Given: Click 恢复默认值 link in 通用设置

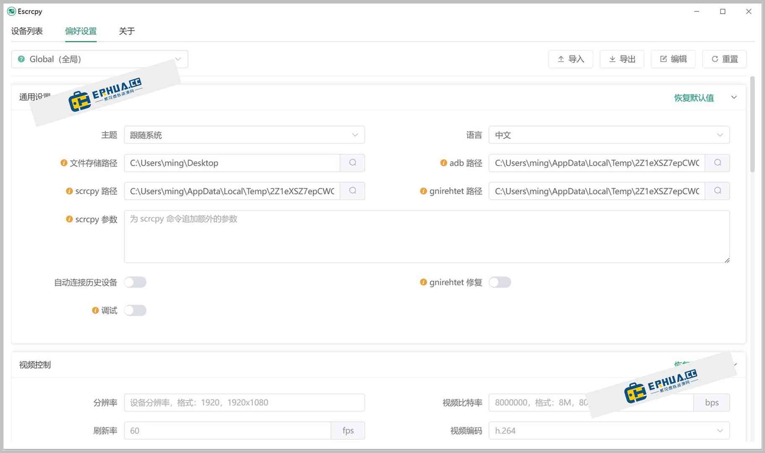Looking at the screenshot, I should pyautogui.click(x=694, y=98).
